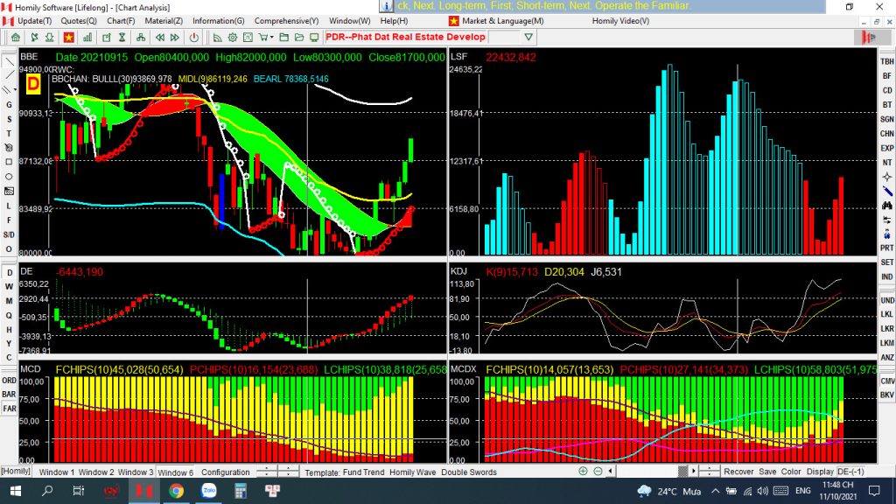Click the Color button in bottom bar
896x504 pixels.
(791, 472)
